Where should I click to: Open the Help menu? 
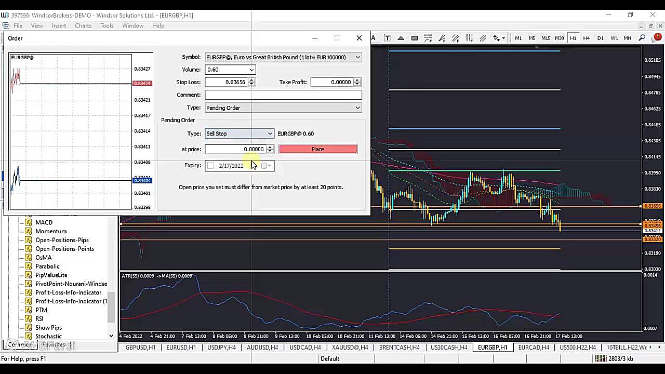158,25
